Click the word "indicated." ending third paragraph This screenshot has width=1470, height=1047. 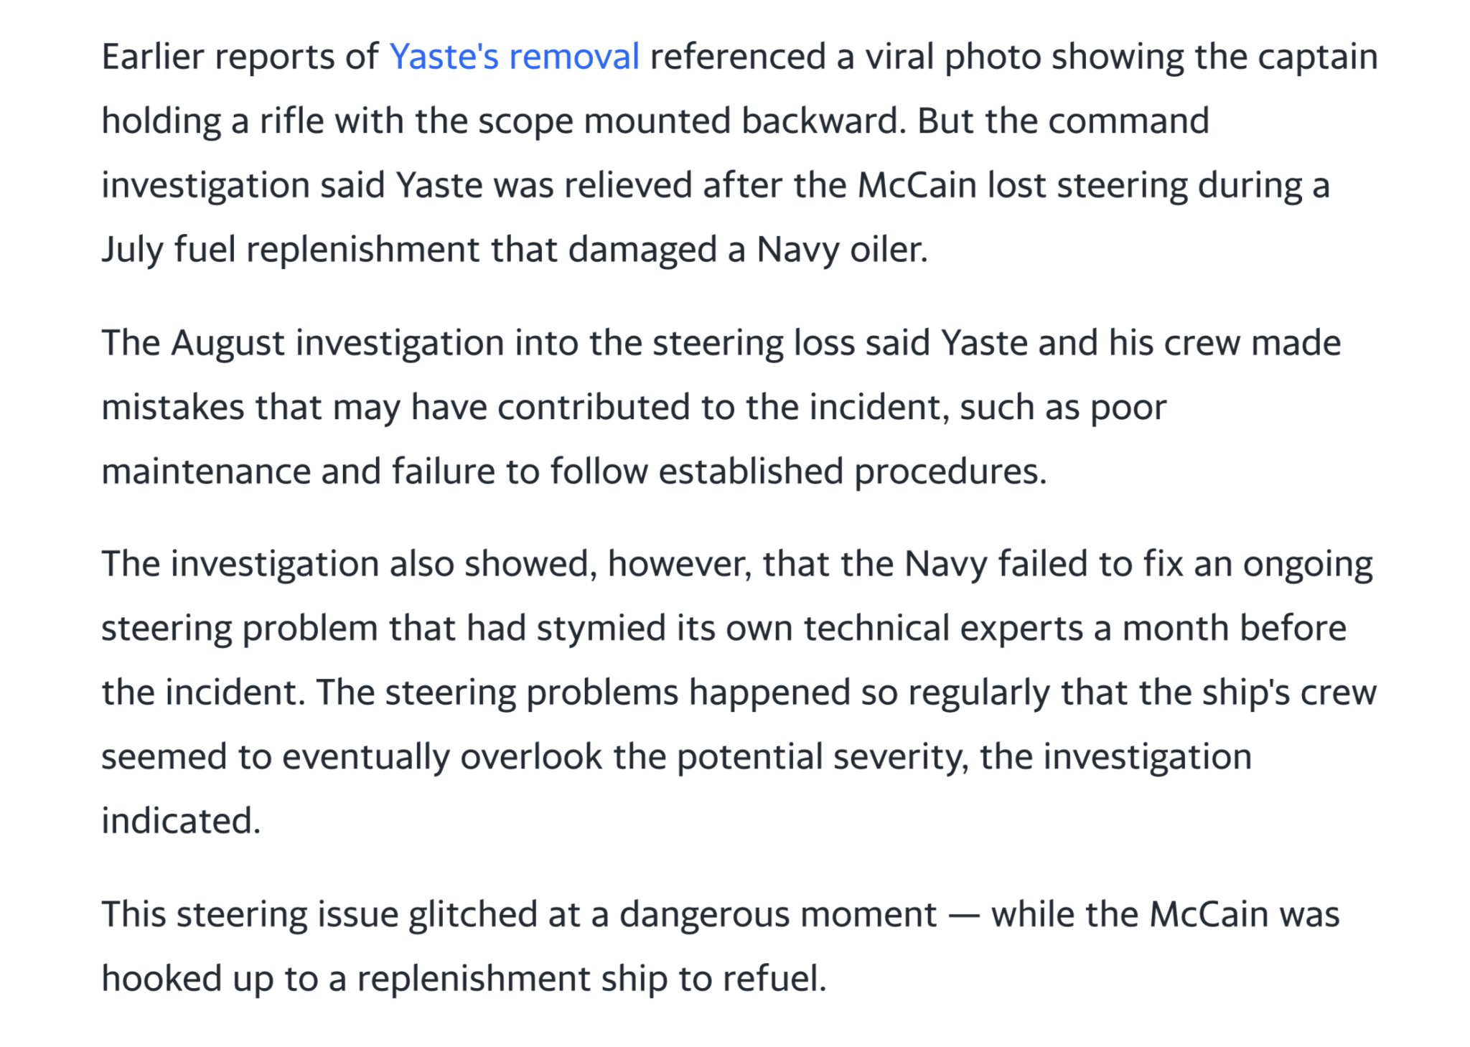tap(180, 821)
